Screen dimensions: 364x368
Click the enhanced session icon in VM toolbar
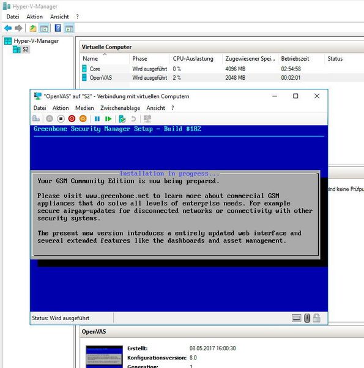click(147, 119)
